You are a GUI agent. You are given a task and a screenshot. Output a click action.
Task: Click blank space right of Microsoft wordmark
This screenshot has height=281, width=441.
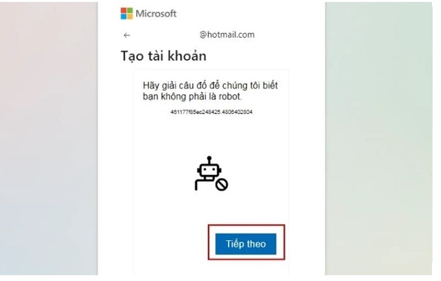[246, 14]
